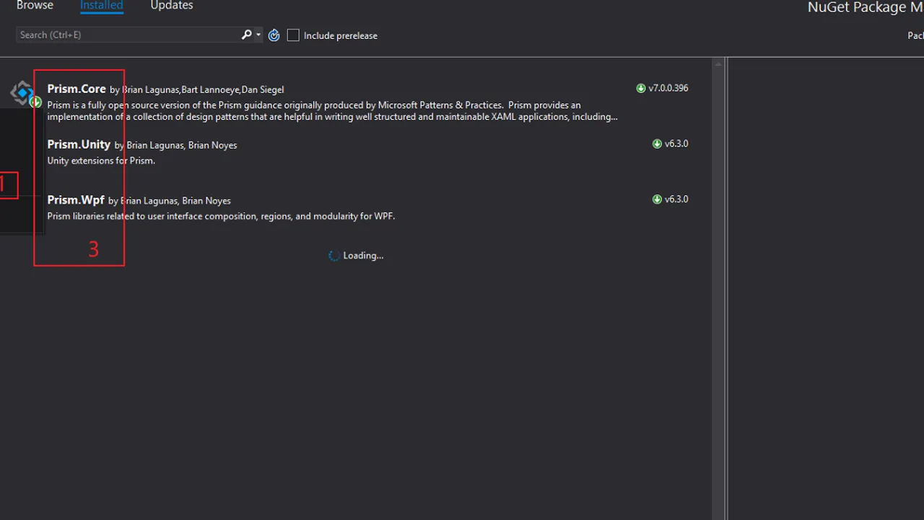Click the Prism.Core description text
The height and width of the screenshot is (520, 924).
coord(333,110)
